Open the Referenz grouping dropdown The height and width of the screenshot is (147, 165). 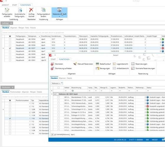pos(57,83)
